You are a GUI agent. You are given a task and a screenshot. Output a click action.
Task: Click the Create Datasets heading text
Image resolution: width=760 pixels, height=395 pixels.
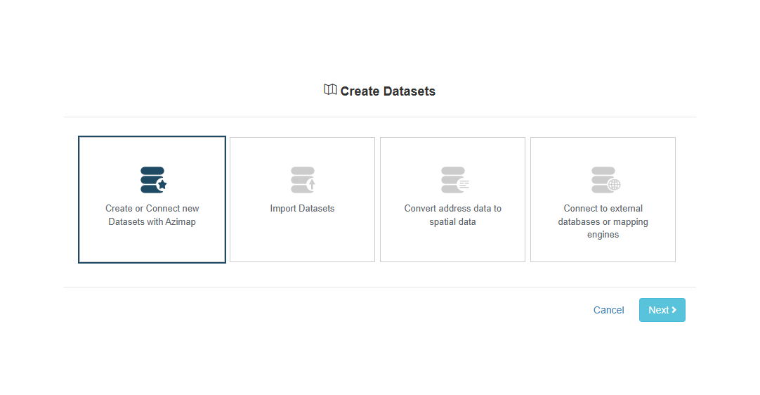pos(388,91)
